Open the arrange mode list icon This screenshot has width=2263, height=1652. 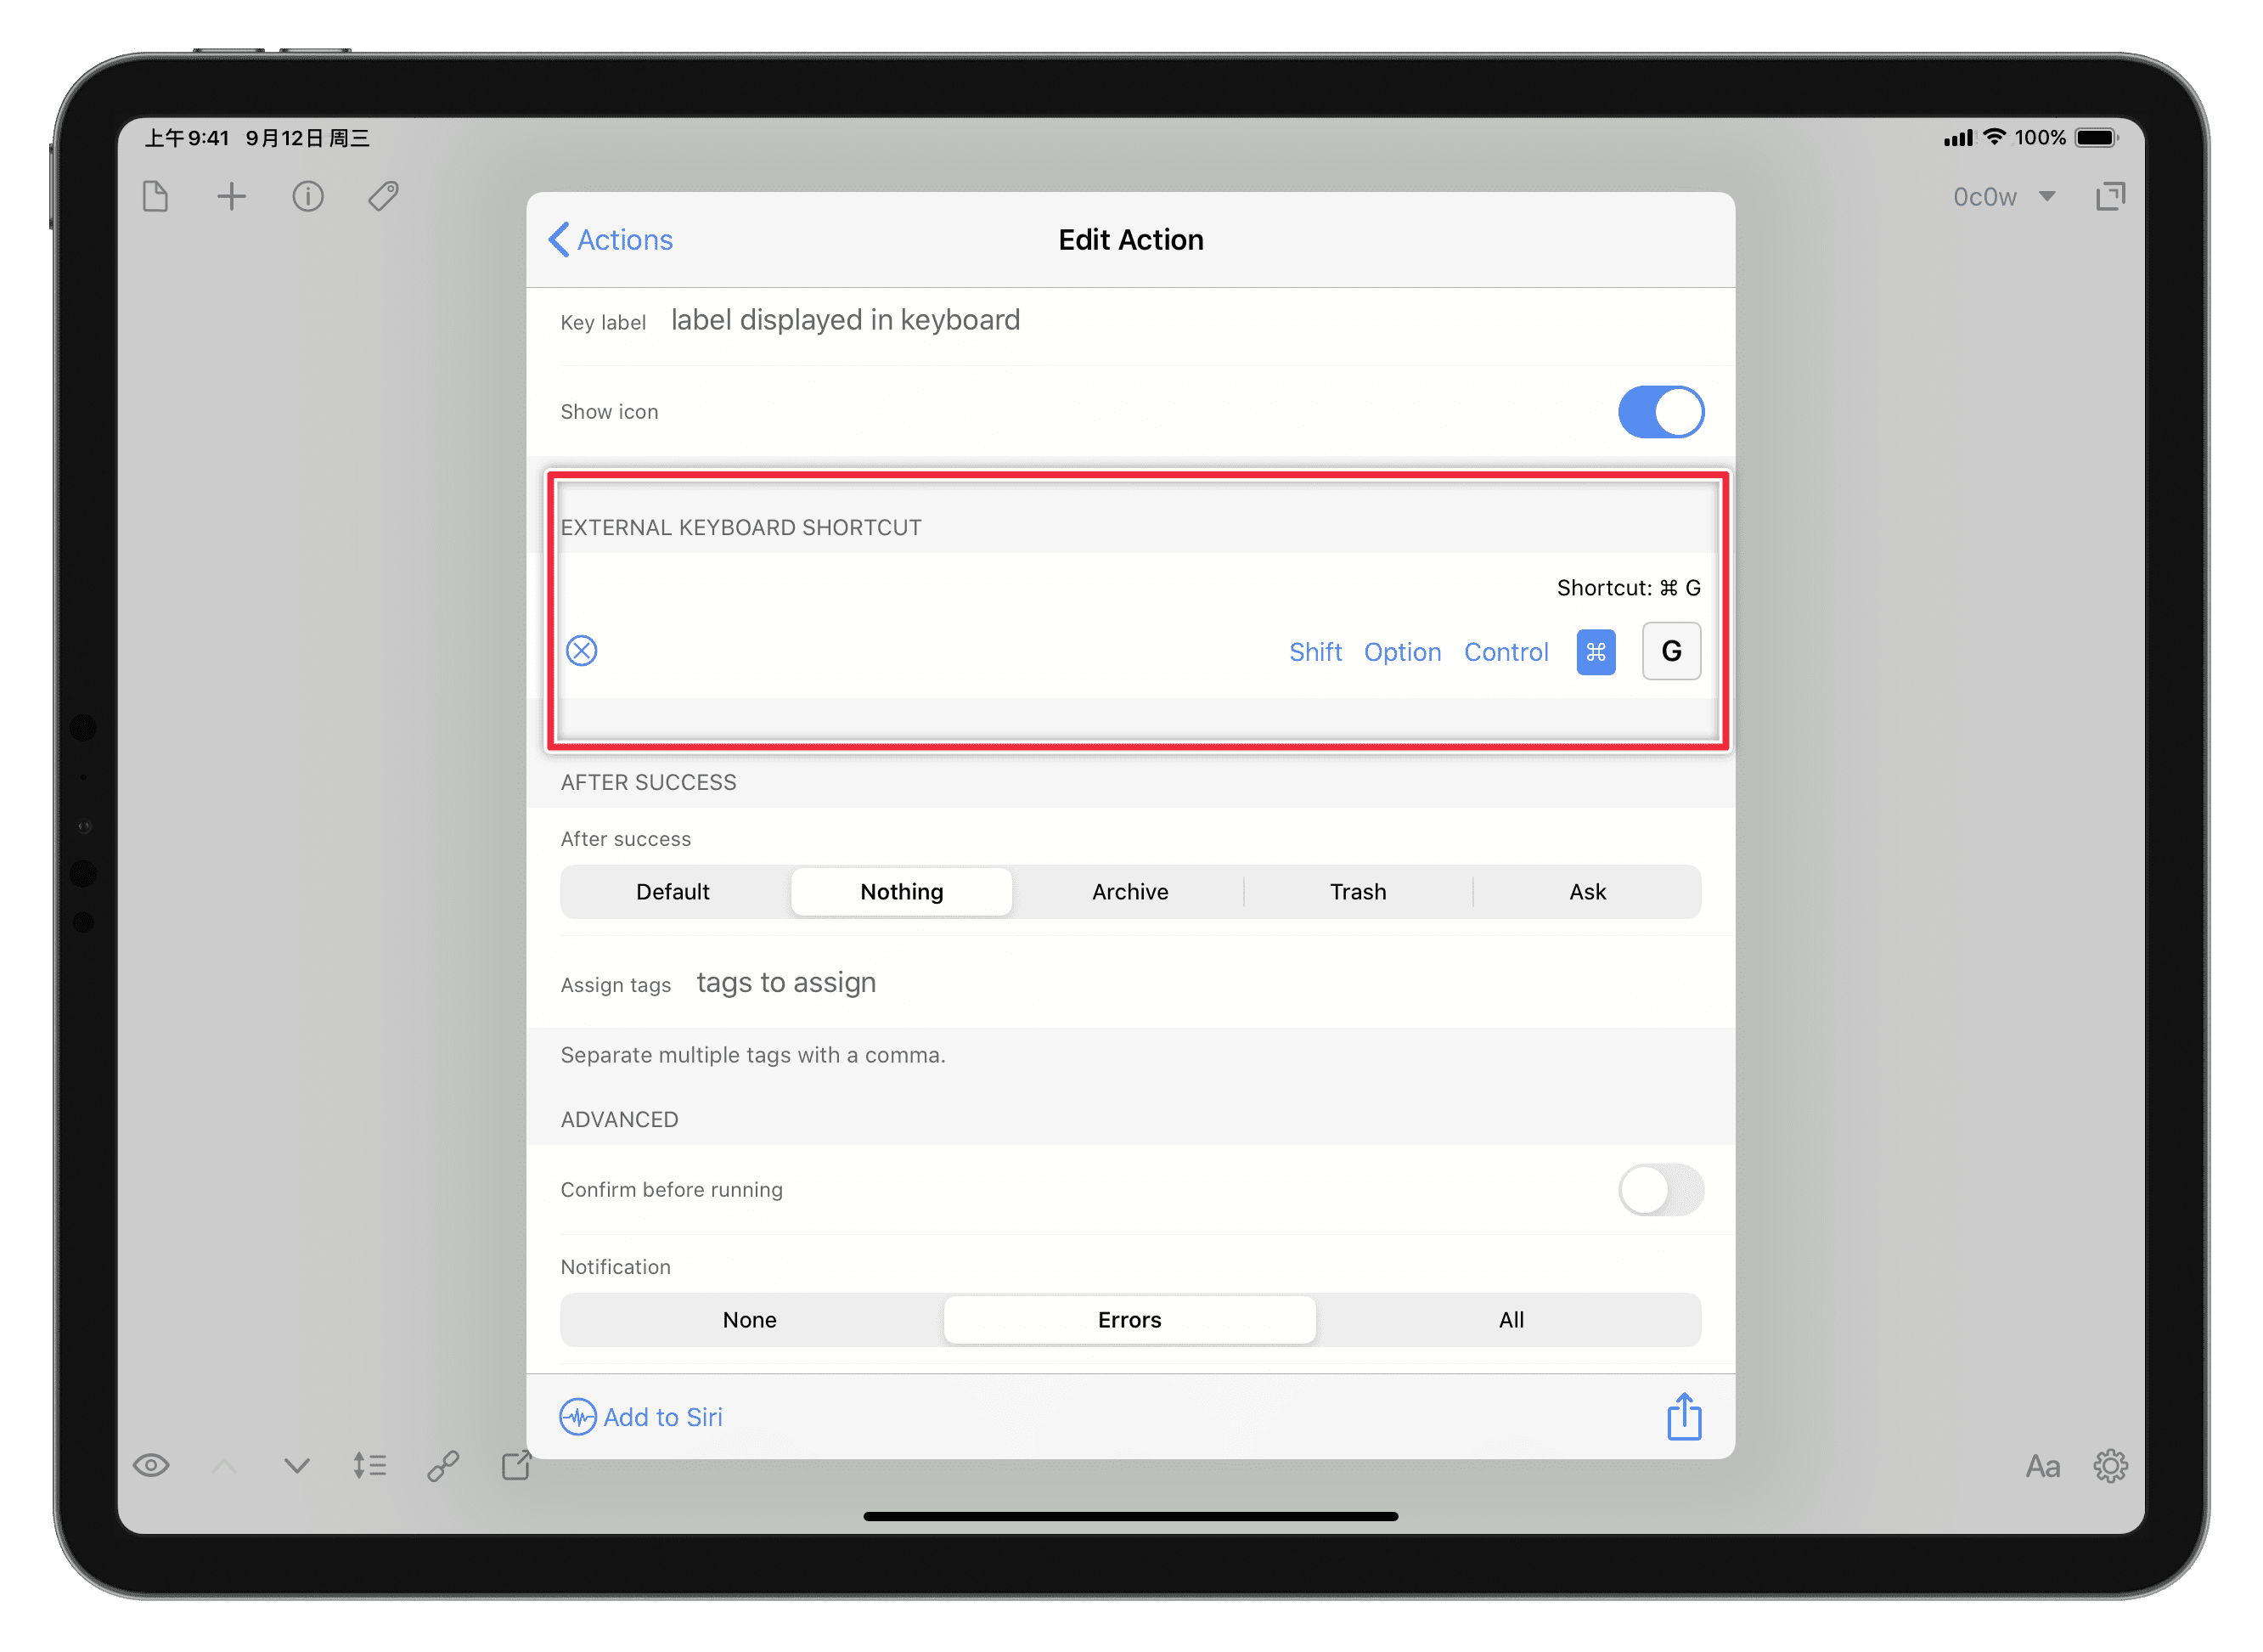369,1466
